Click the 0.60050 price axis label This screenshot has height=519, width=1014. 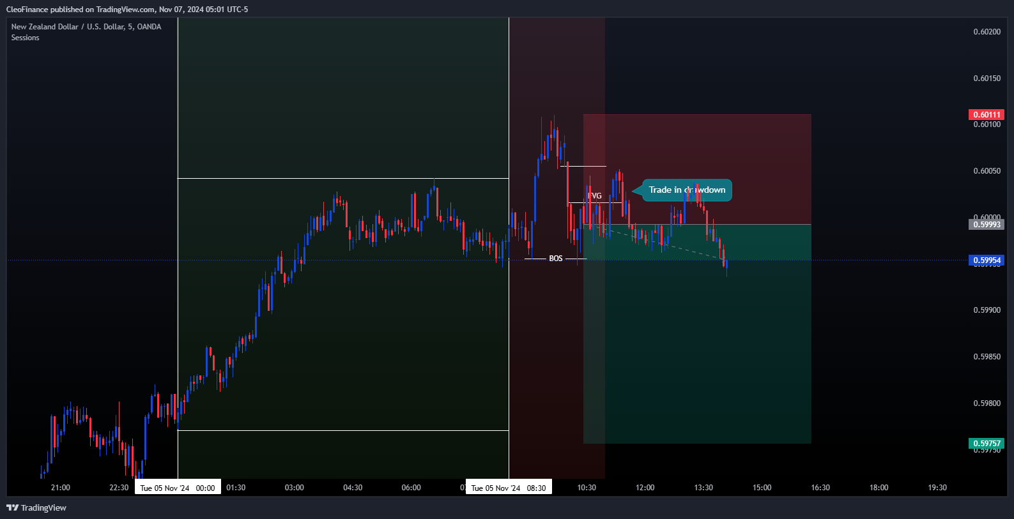pos(987,171)
